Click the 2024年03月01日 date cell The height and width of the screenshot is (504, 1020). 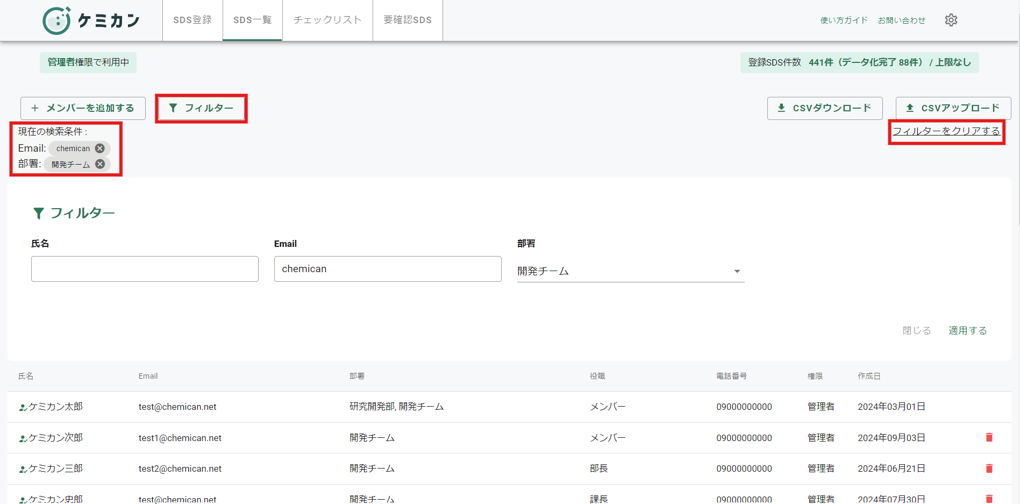click(x=891, y=407)
